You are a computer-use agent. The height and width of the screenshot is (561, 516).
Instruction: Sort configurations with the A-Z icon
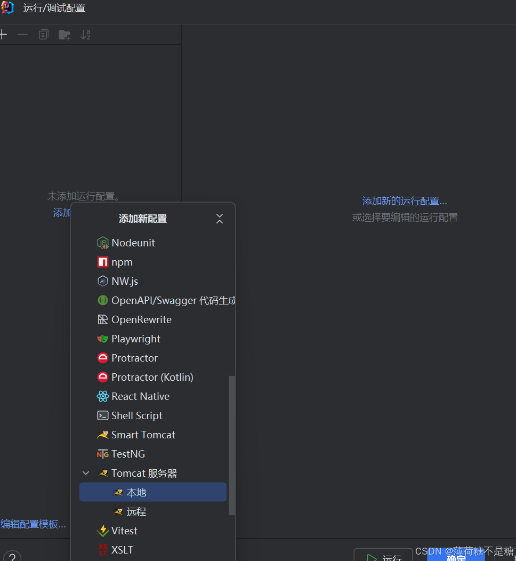pos(85,34)
